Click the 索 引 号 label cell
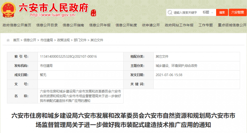The width and height of the screenshot is (247, 133). (x=22, y=56)
